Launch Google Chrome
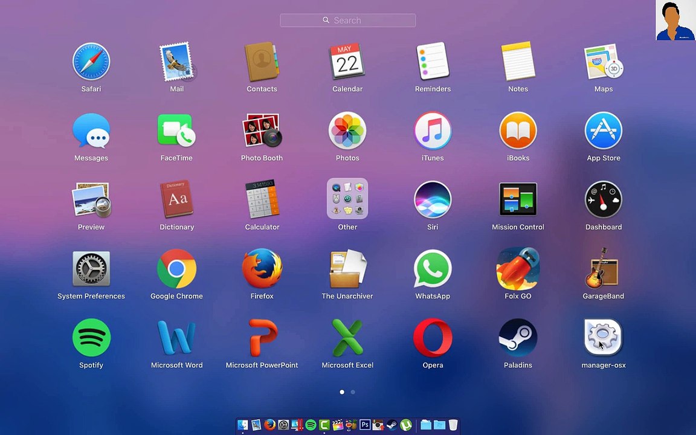The width and height of the screenshot is (696, 435). [176, 268]
